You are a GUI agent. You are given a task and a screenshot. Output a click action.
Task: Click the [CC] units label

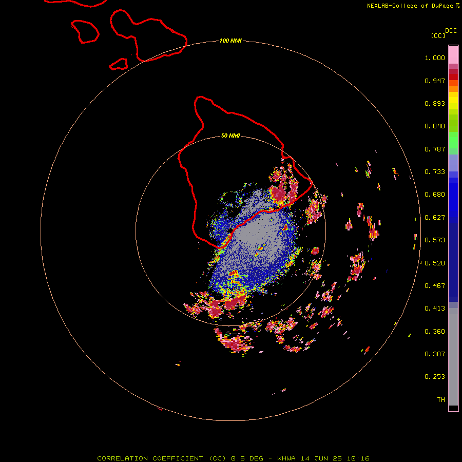438,35
